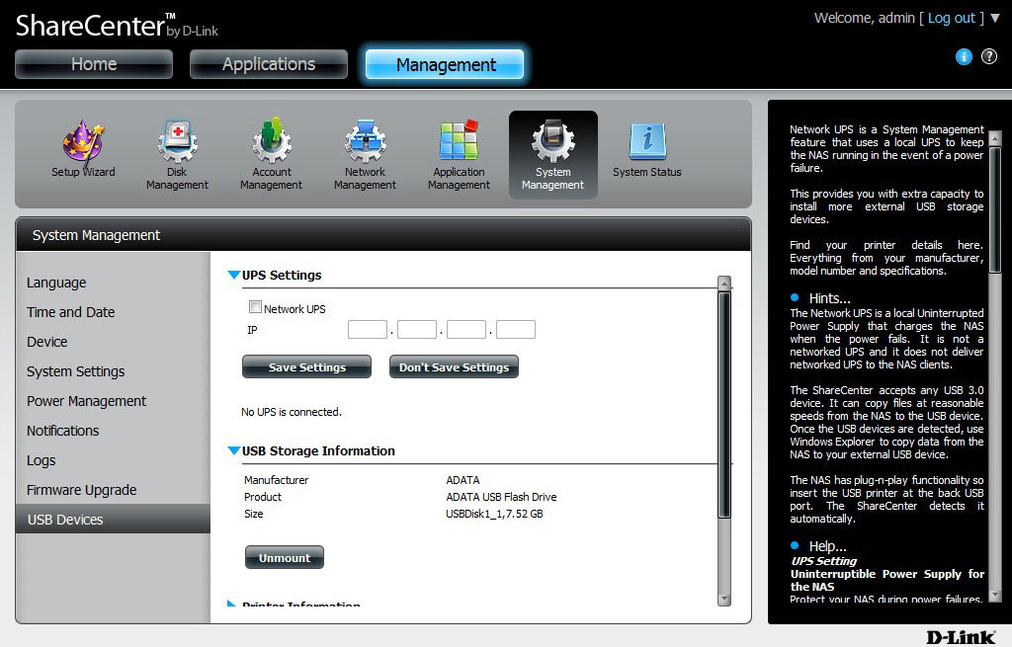The height and width of the screenshot is (647, 1012).
Task: Open System Settings in sidebar
Action: coord(75,371)
